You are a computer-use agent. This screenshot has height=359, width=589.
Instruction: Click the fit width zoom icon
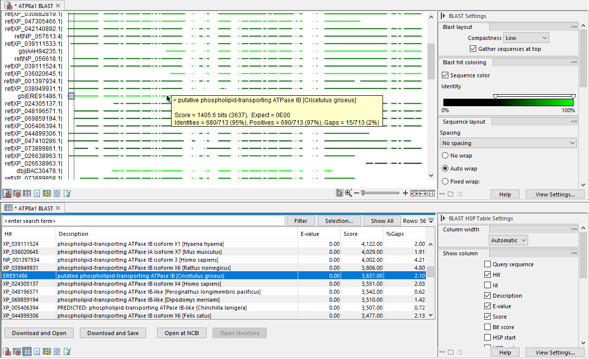pyautogui.click(x=422, y=193)
